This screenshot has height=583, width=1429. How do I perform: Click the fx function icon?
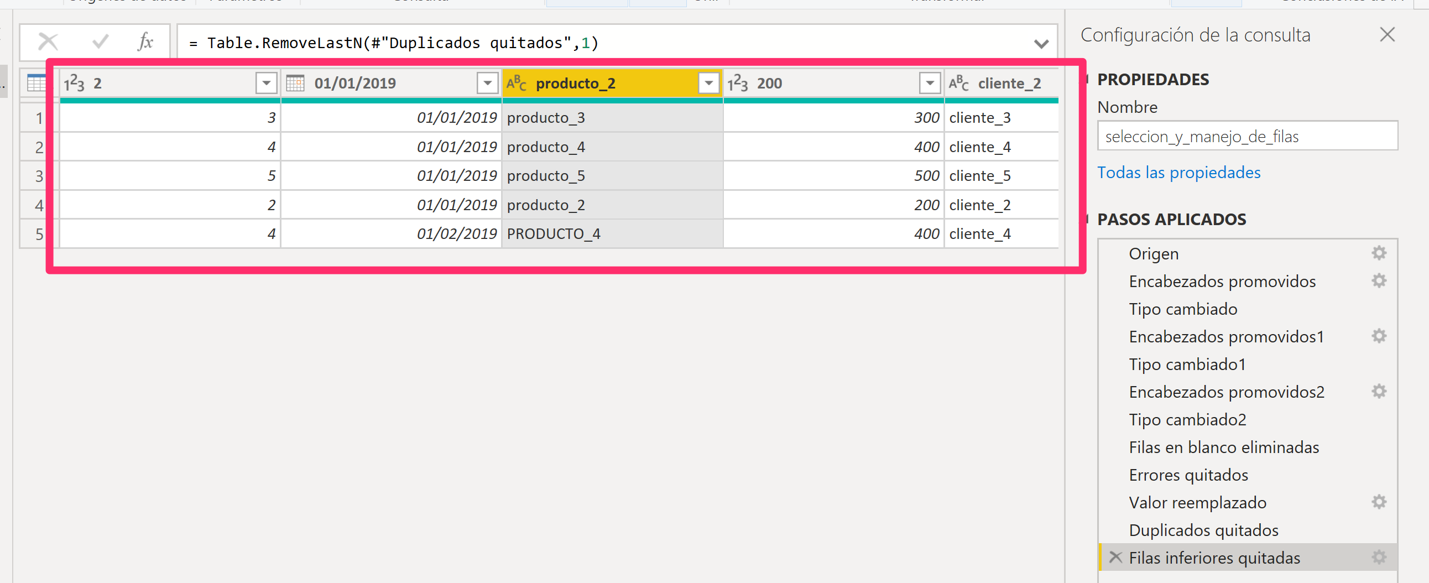(x=145, y=41)
